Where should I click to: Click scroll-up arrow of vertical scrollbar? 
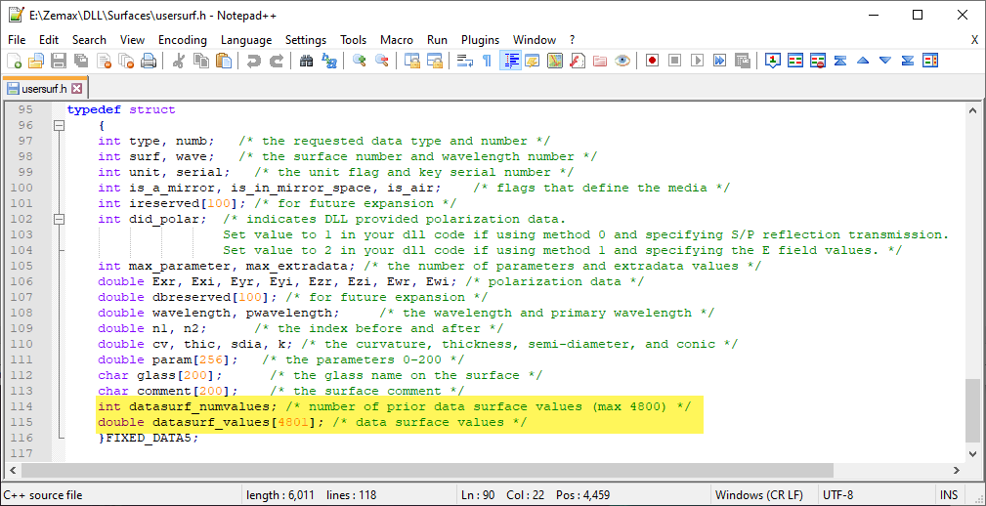click(x=972, y=108)
